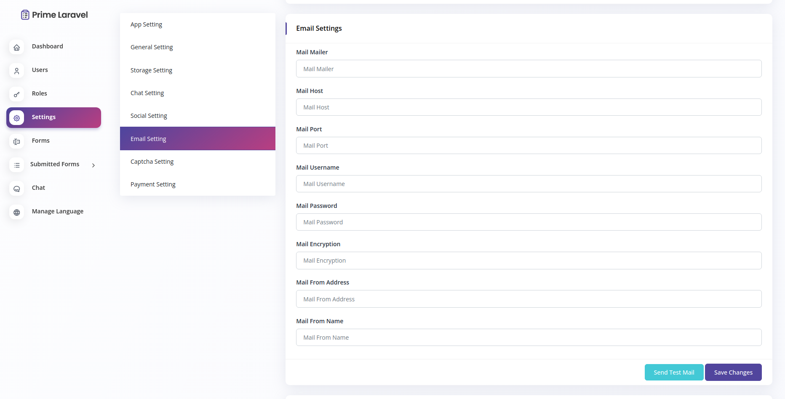Click the Prime Laravel logo
This screenshot has width=785, height=399.
click(x=54, y=14)
